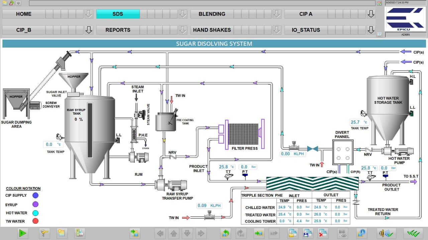Expand the dropdown arrow next to CIP A

[x=371, y=14]
